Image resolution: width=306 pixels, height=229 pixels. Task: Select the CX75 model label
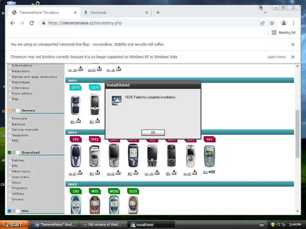coord(95,88)
